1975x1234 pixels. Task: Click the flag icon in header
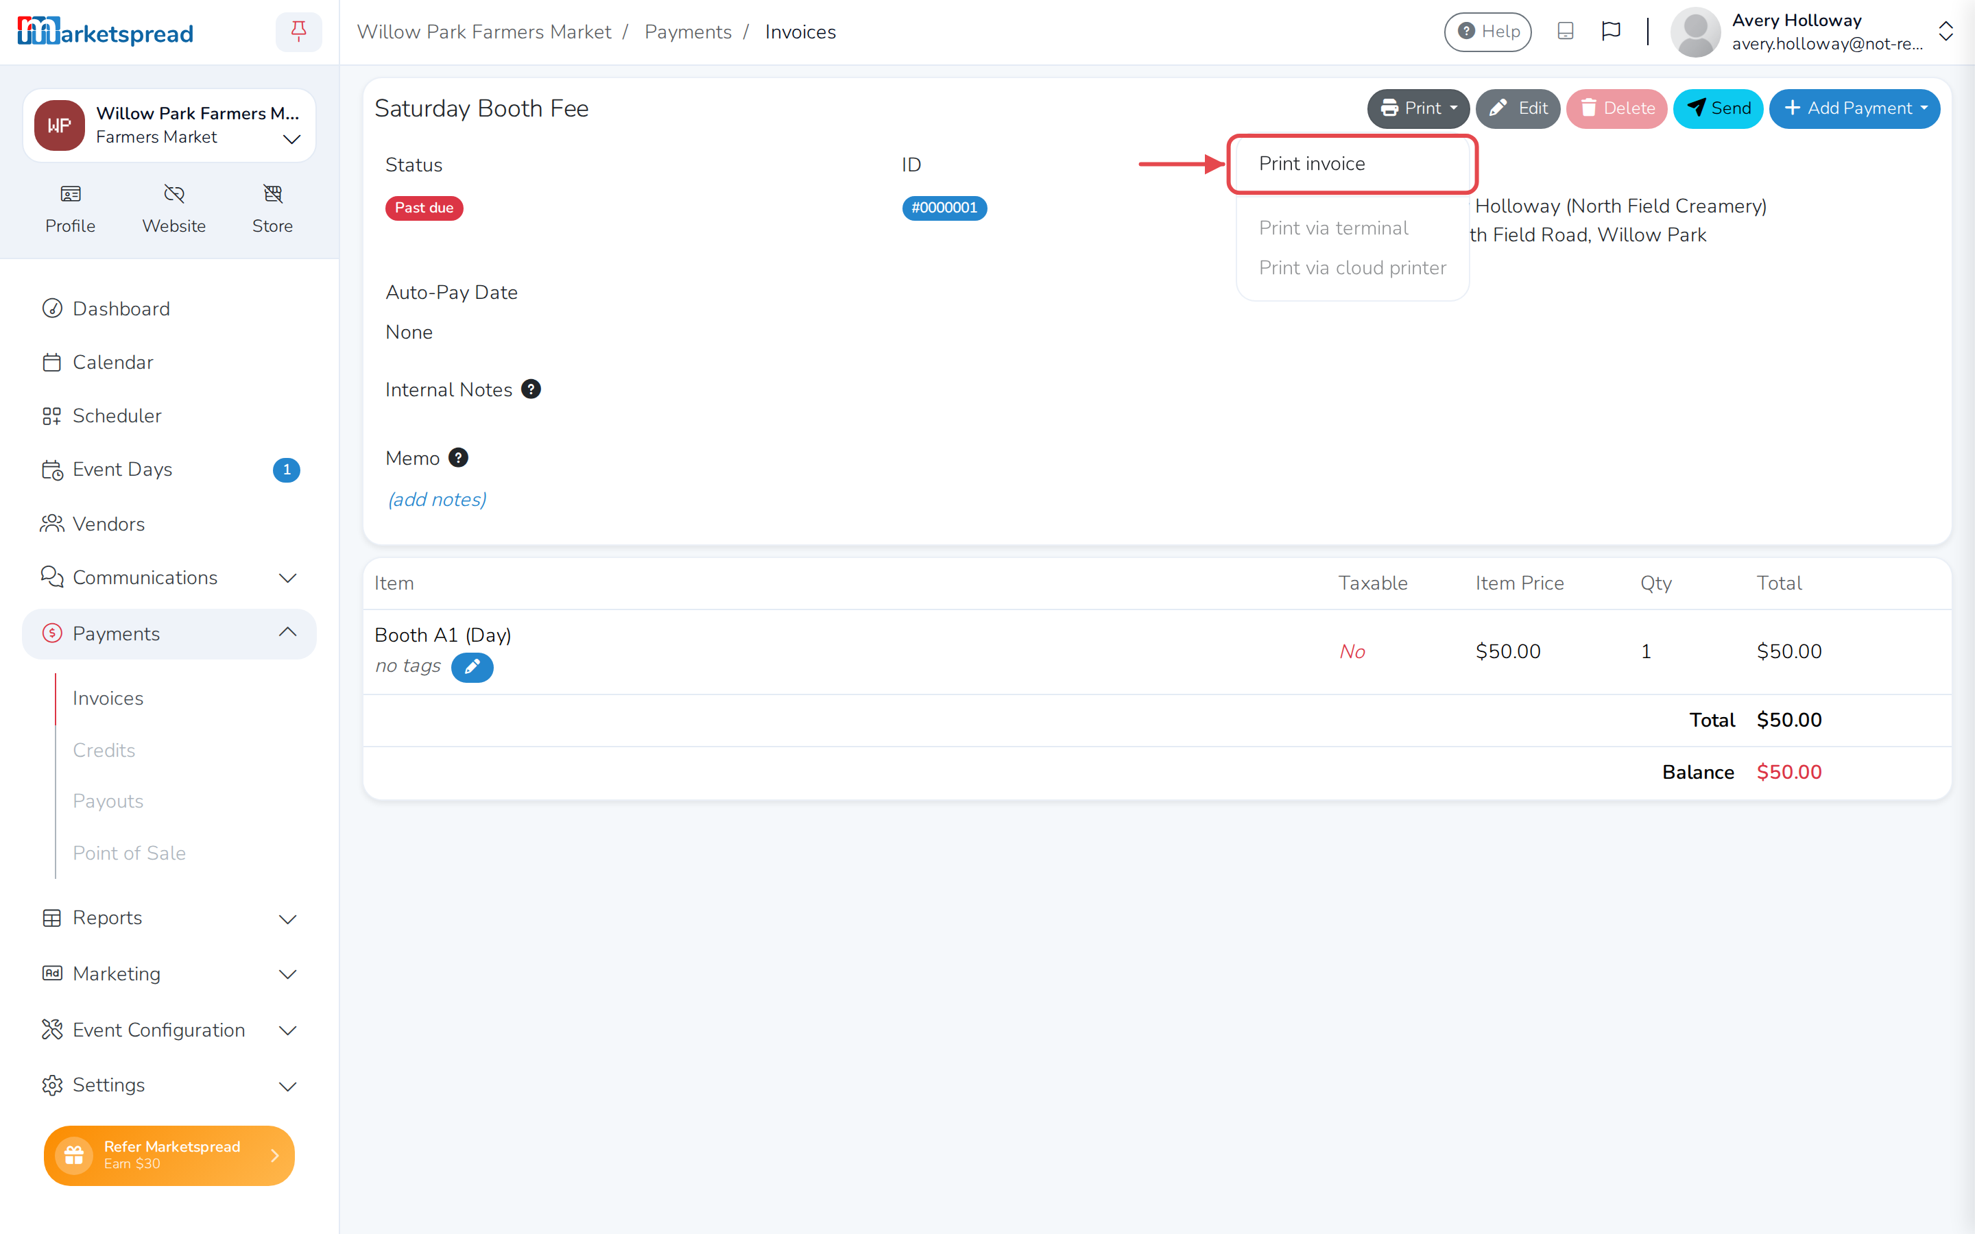pyautogui.click(x=1611, y=32)
